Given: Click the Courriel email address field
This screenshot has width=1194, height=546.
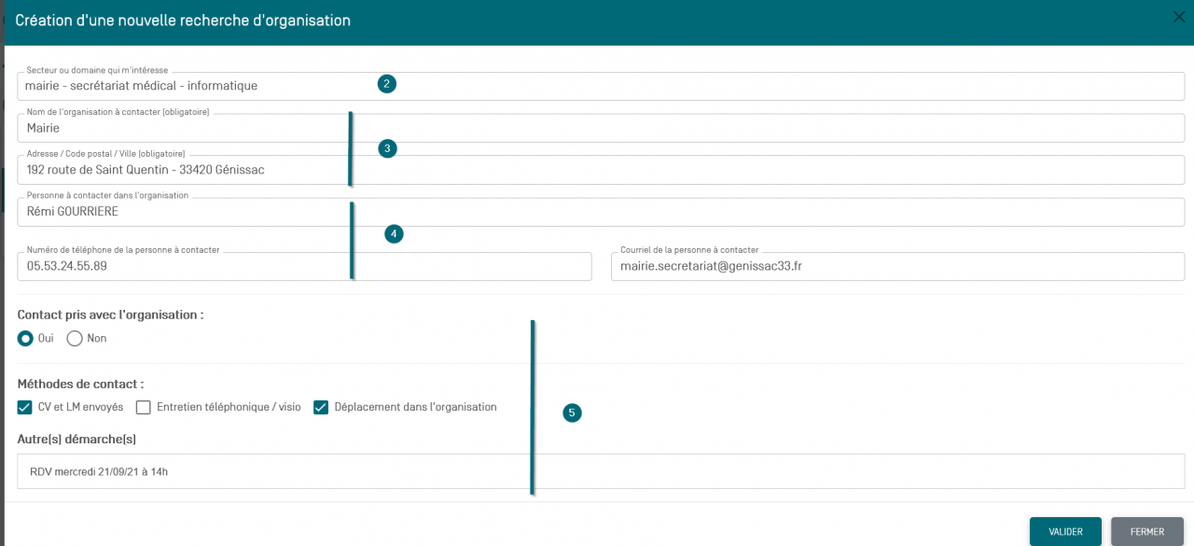Looking at the screenshot, I should [x=895, y=266].
